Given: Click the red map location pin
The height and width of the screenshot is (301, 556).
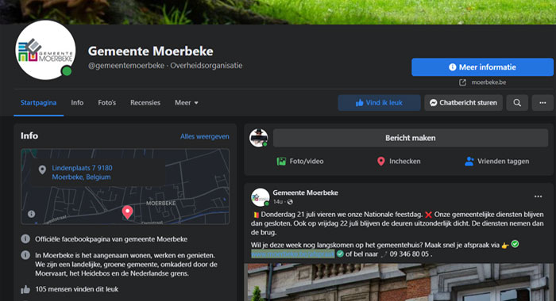Looking at the screenshot, I should (127, 212).
